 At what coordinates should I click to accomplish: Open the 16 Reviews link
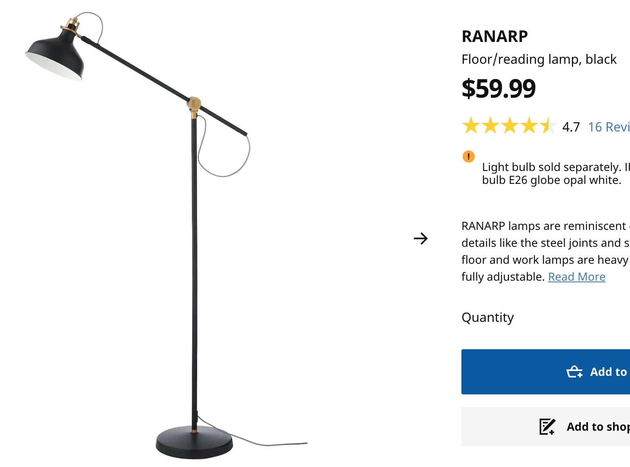coord(609,127)
